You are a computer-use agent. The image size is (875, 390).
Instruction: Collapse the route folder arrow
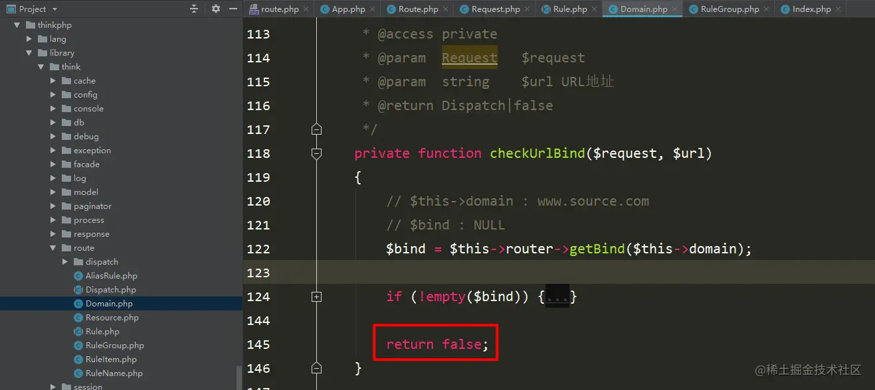(x=53, y=248)
